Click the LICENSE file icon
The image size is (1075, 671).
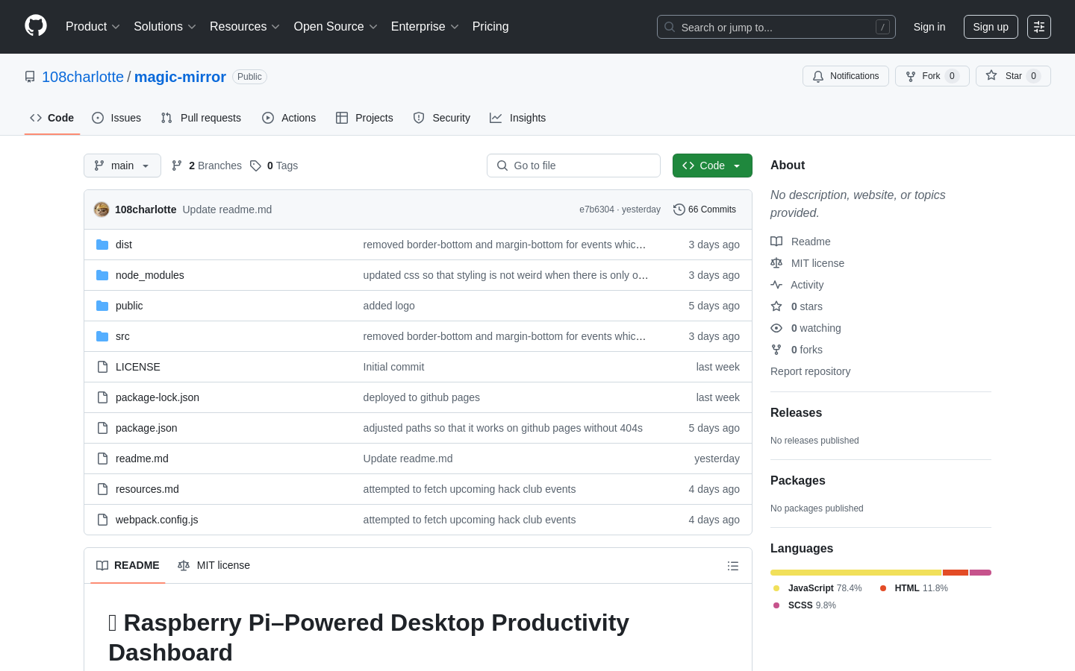(x=102, y=367)
